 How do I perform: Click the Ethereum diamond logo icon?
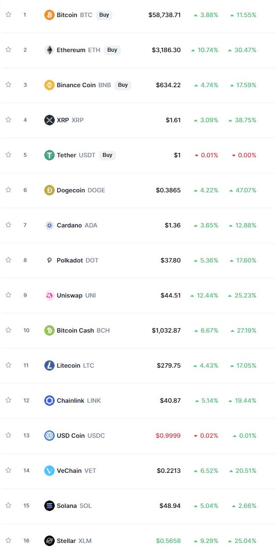(49, 50)
